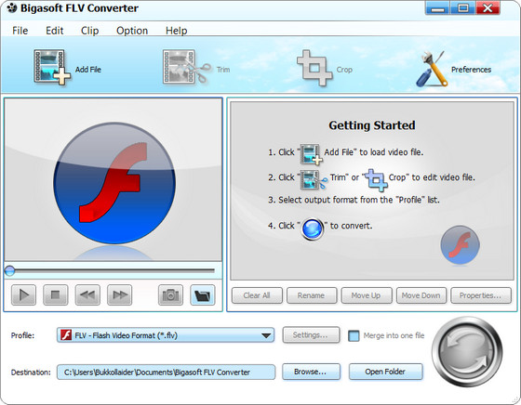Viewport: 521px width, 405px height.
Task: Open the File menu
Action: click(x=20, y=31)
